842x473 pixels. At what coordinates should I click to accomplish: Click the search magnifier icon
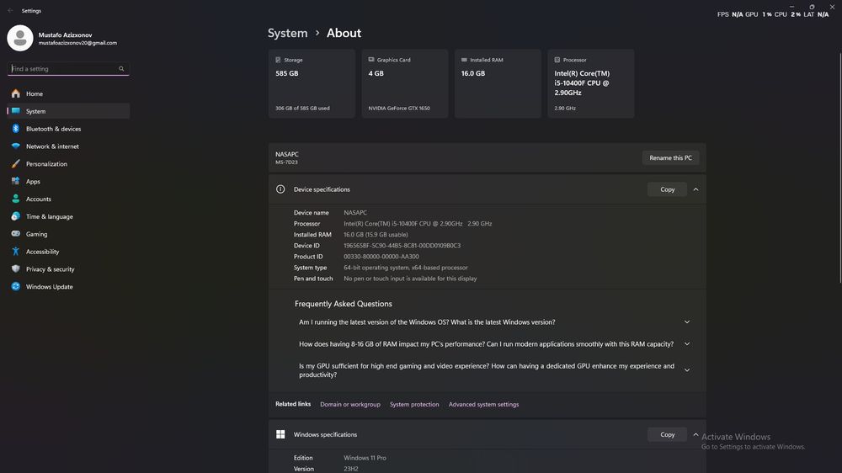[x=121, y=69]
